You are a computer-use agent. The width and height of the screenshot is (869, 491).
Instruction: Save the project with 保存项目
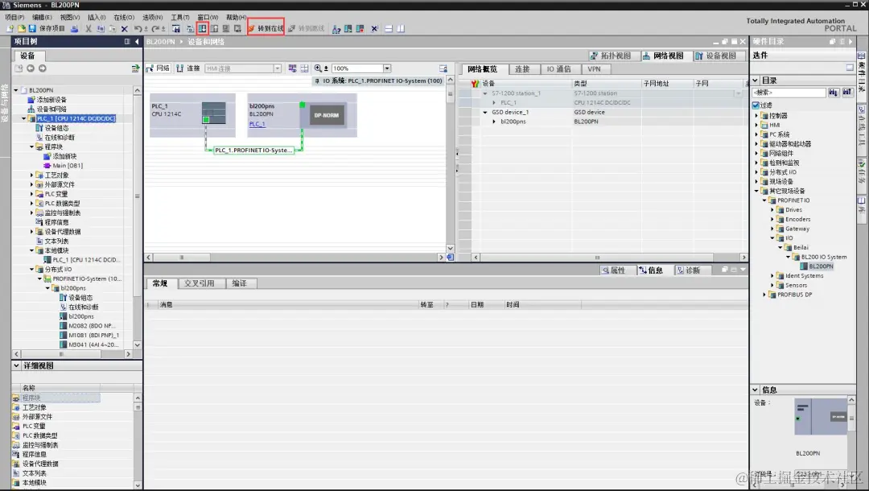click(47, 28)
